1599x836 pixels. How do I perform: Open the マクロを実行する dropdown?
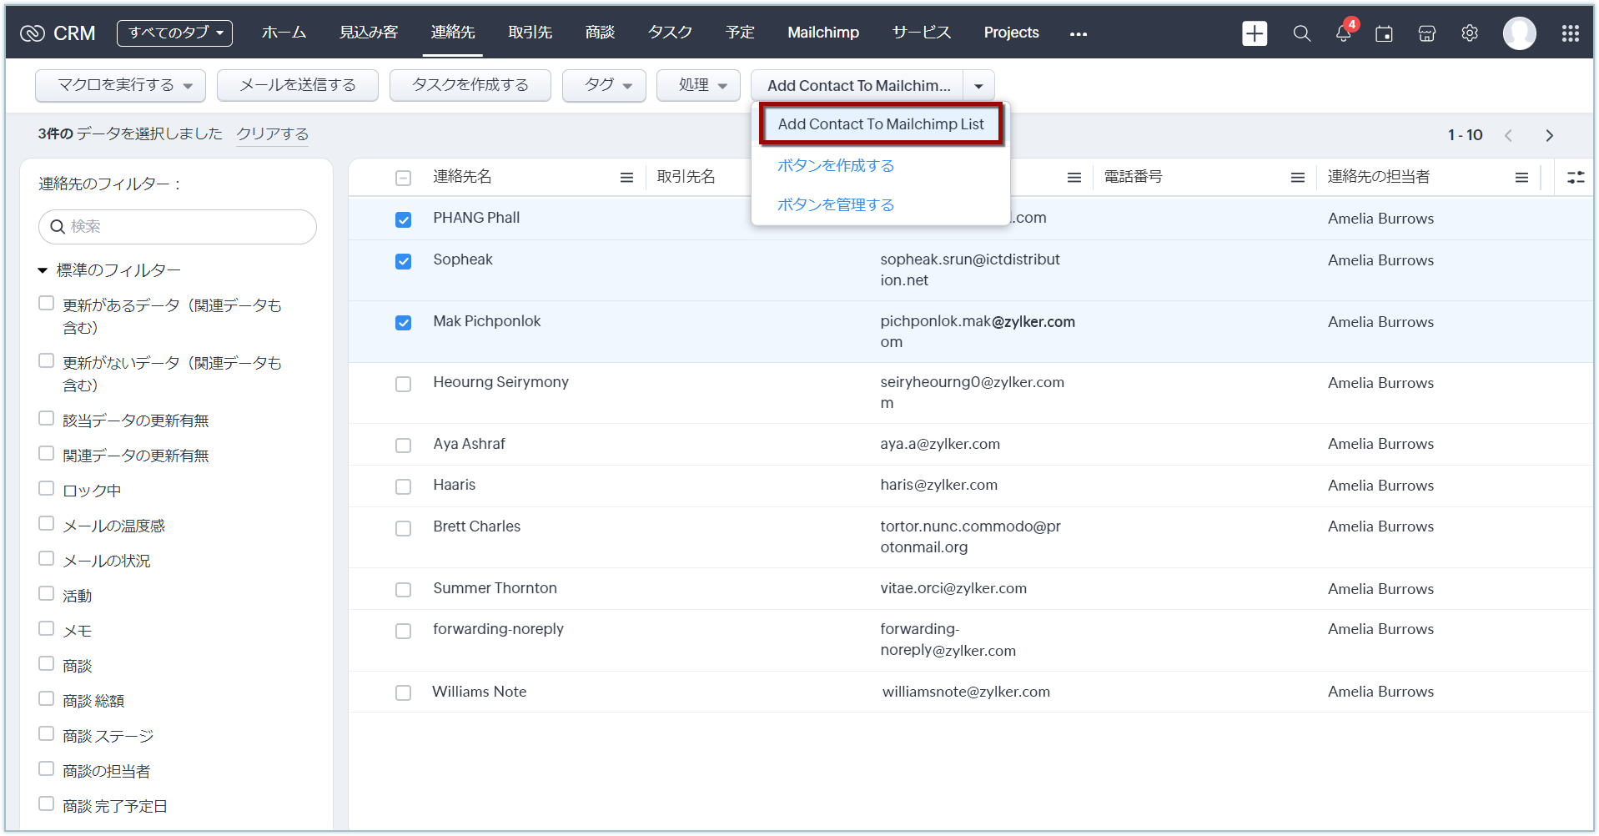coord(120,85)
